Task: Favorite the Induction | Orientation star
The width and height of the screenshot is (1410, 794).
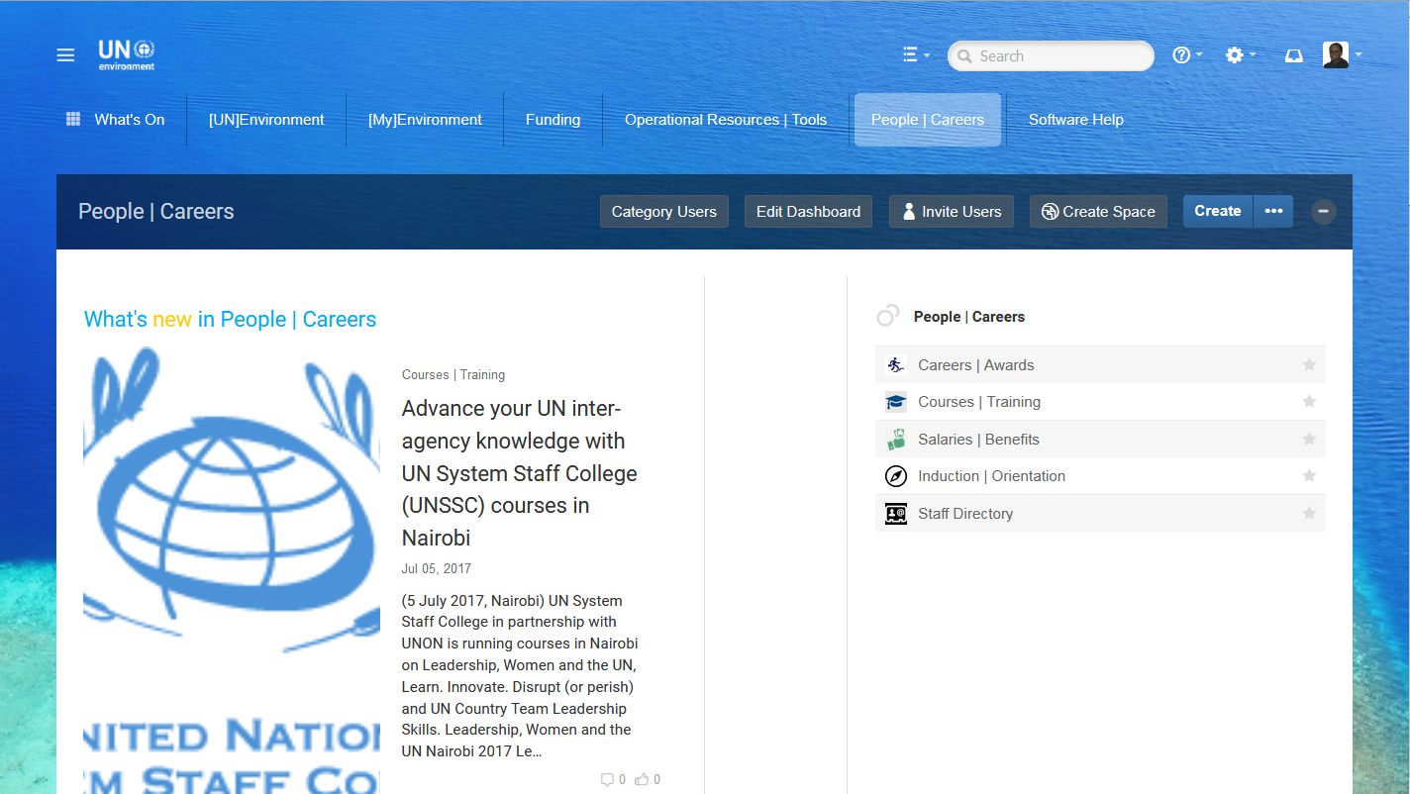Action: 1309,475
